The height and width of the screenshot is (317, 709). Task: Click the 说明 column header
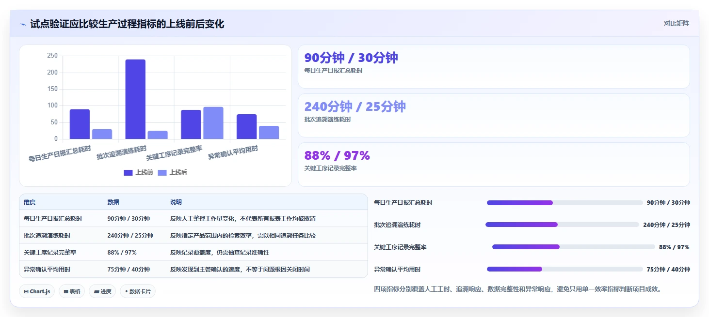(176, 202)
